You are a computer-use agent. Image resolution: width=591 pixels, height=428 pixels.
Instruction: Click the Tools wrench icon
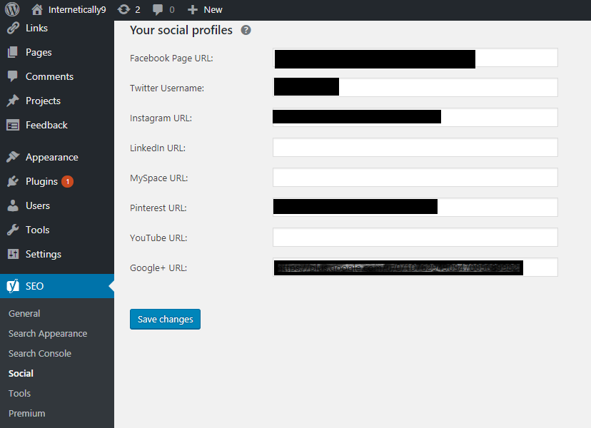[13, 230]
